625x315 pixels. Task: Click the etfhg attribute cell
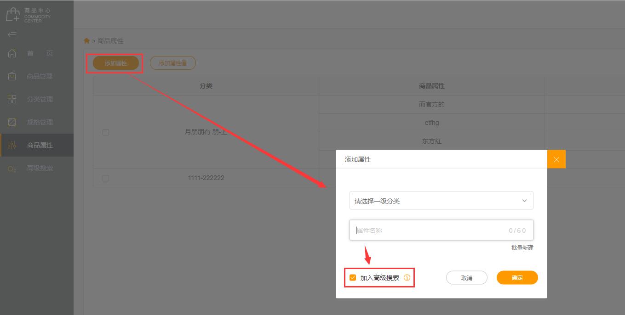point(432,123)
